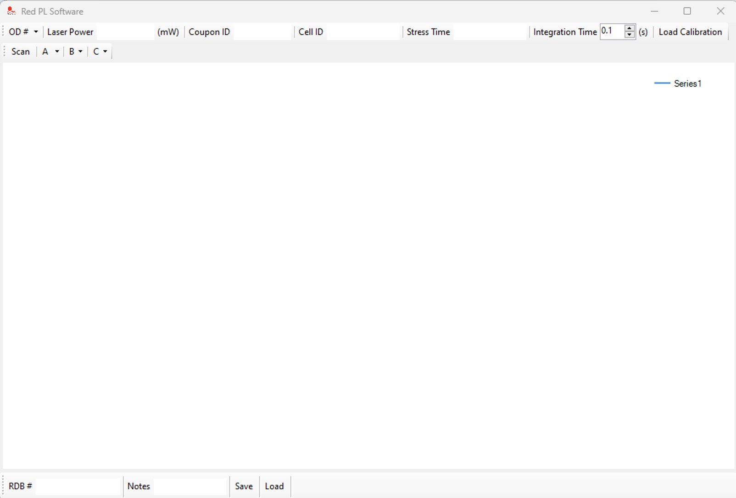Click the RDB # input field
This screenshot has width=736, height=498.
pyautogui.click(x=78, y=487)
